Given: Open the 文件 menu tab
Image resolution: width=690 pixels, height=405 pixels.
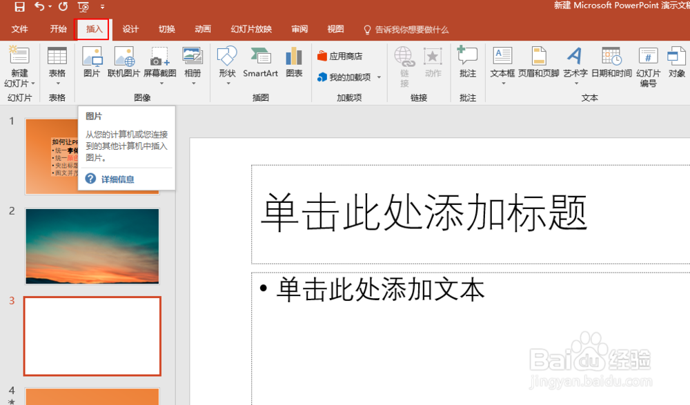Looking at the screenshot, I should pyautogui.click(x=19, y=29).
